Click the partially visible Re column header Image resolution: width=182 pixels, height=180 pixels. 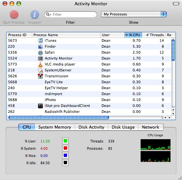tap(169, 35)
